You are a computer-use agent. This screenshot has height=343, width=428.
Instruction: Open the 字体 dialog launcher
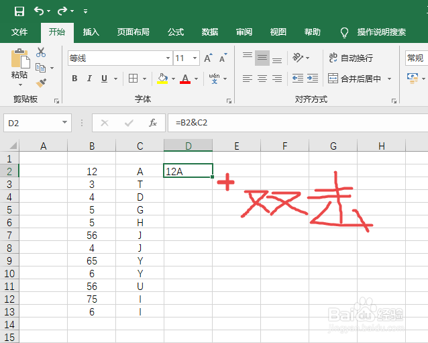click(x=229, y=101)
